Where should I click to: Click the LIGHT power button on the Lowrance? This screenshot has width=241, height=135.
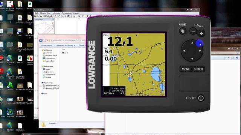coord(201,98)
